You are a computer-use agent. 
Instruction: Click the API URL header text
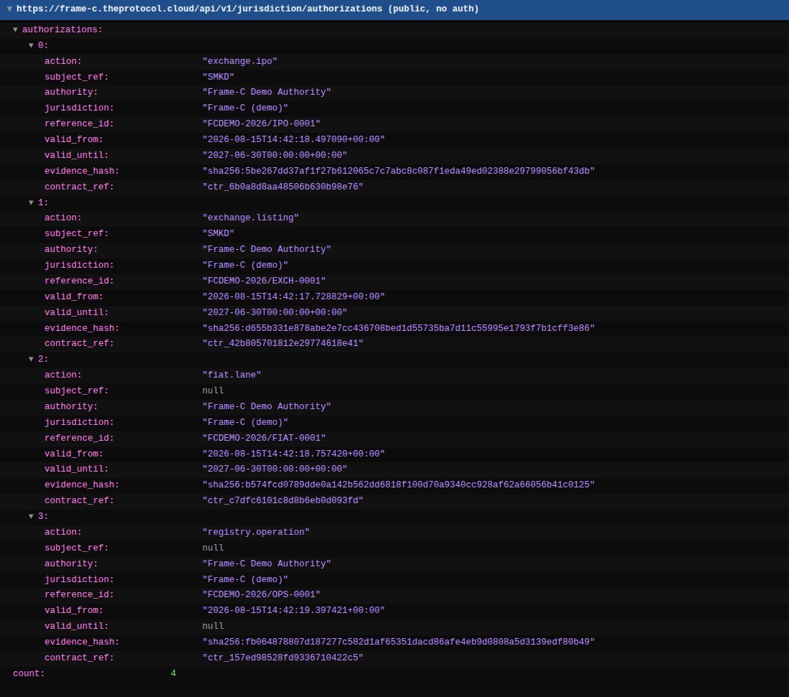(247, 9)
